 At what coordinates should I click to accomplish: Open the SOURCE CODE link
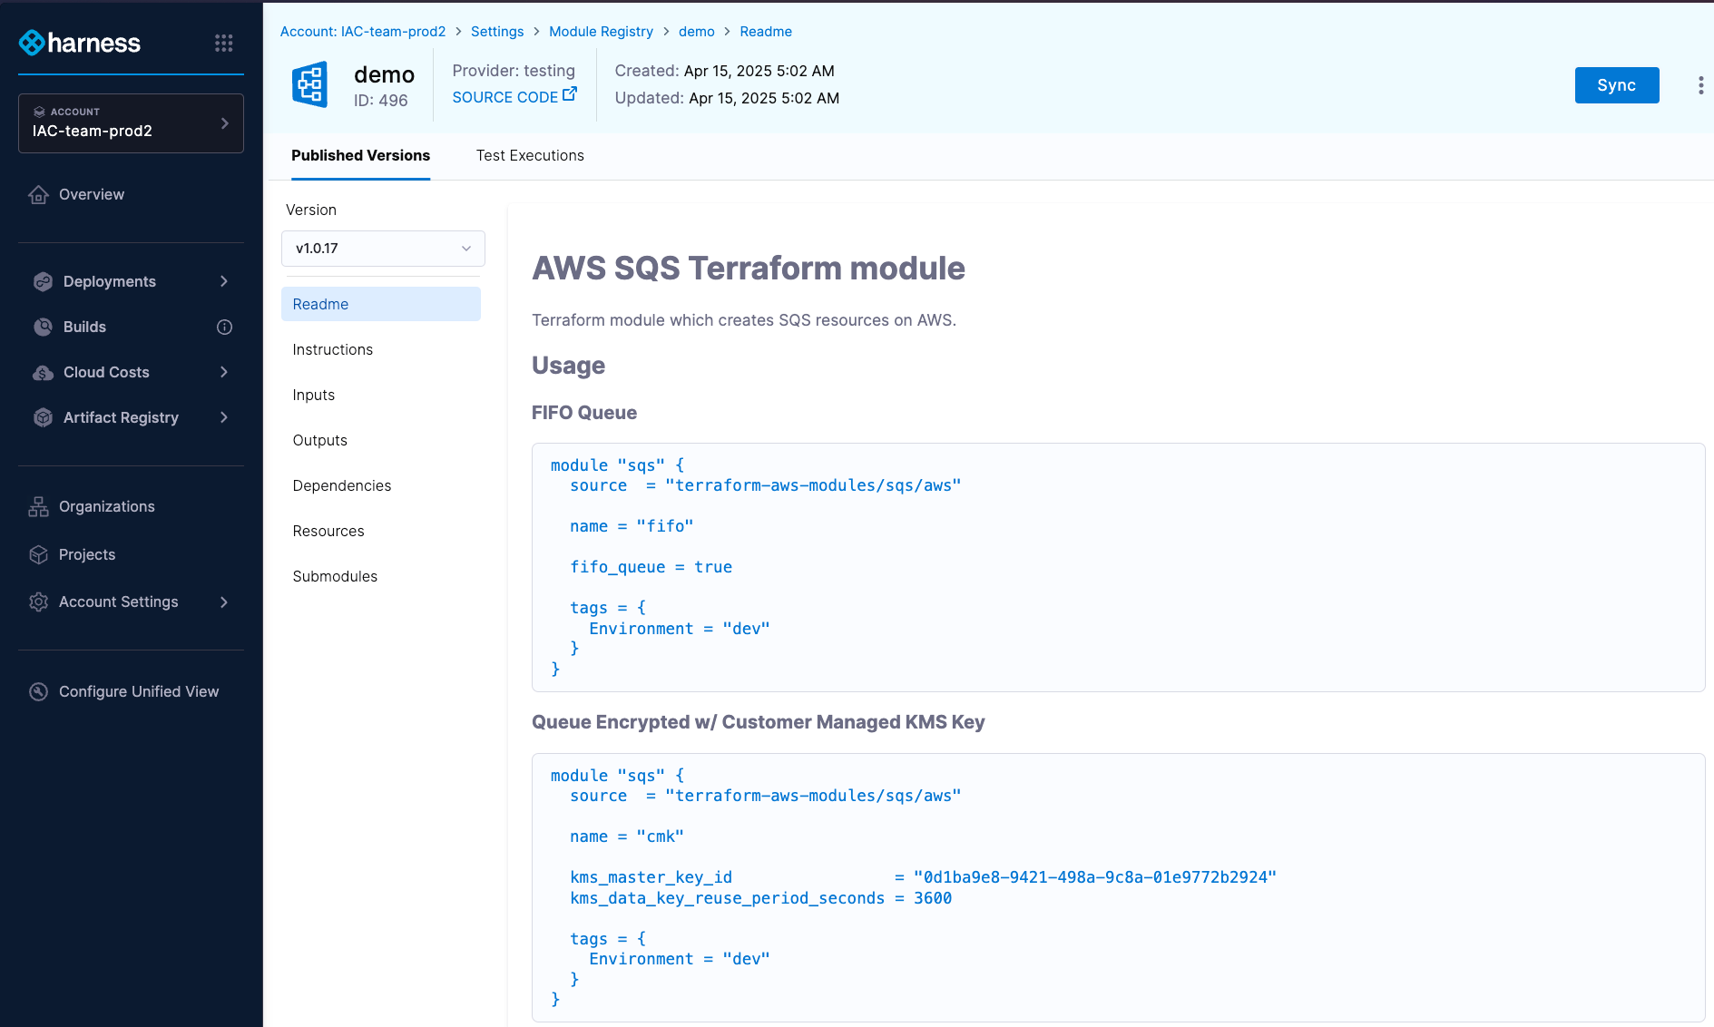click(x=505, y=97)
